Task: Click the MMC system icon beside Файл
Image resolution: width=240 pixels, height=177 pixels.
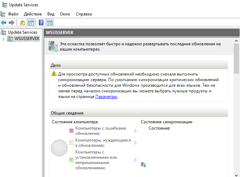Action: point(2,14)
